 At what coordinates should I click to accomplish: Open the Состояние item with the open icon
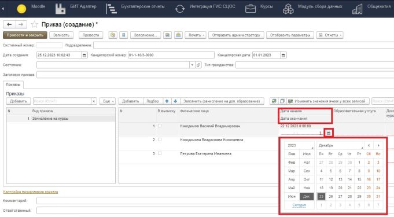pos(198,65)
